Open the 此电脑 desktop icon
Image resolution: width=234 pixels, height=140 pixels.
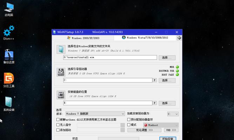point(9,9)
